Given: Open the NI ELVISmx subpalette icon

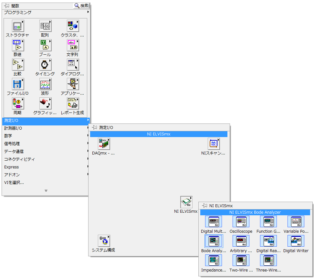Looking at the screenshot, I should [186, 202].
